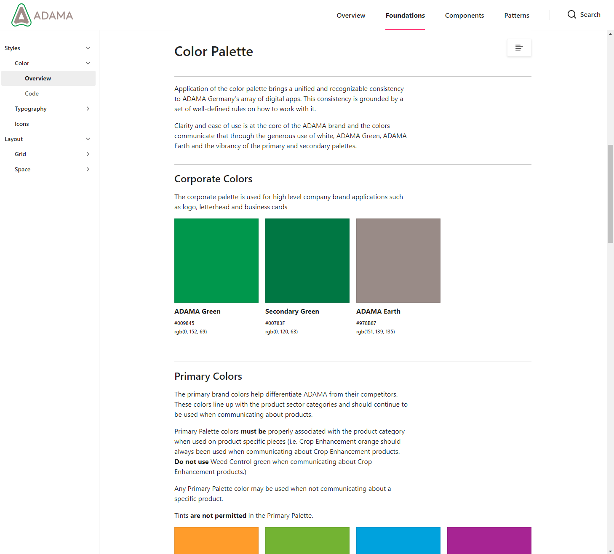The height and width of the screenshot is (554, 614).
Task: Click the orange primary color swatch
Action: point(216,541)
